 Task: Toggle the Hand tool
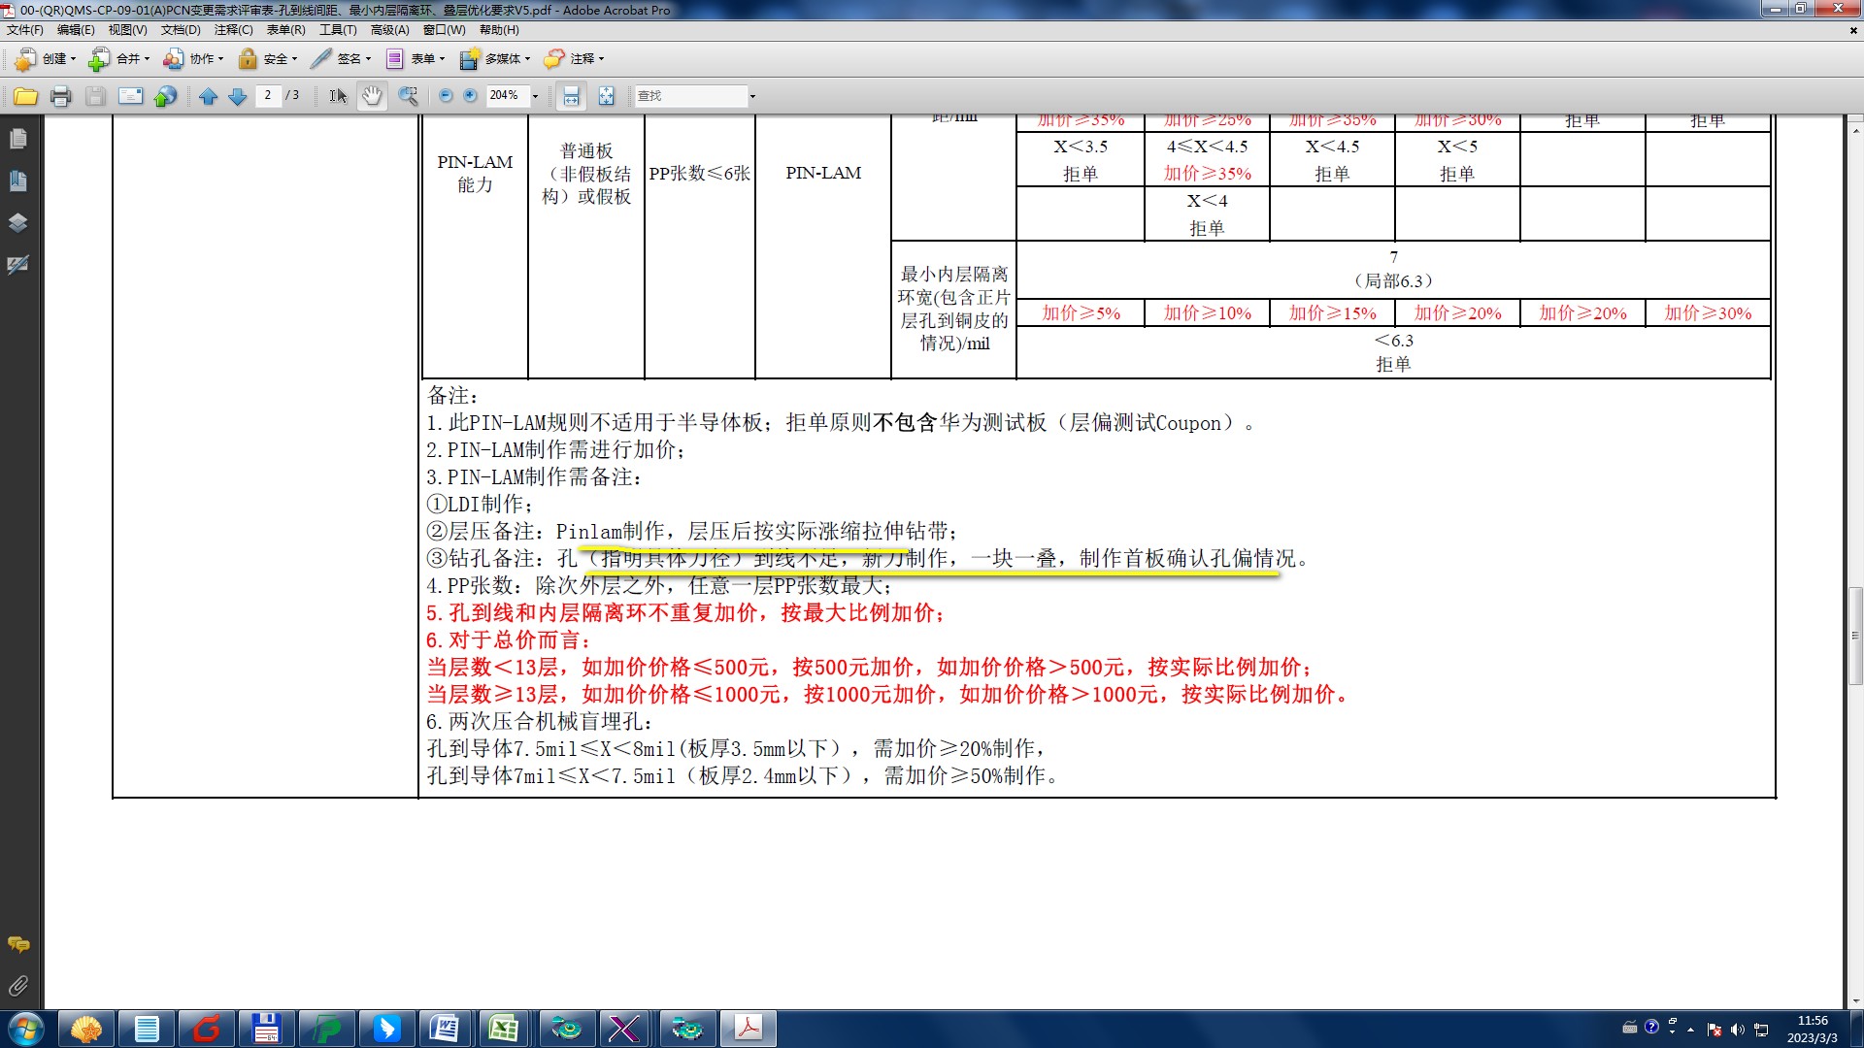pos(372,96)
